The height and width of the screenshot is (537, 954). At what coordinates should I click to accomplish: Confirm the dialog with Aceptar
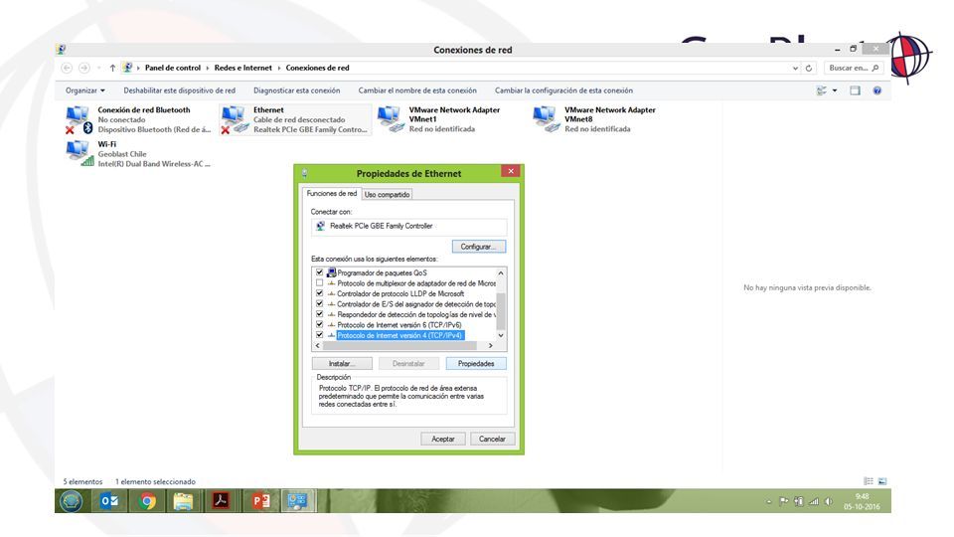(x=443, y=439)
